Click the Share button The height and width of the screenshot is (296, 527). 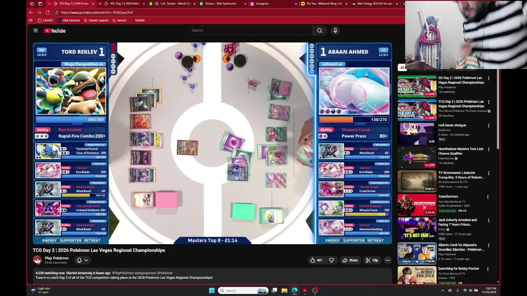(350, 260)
